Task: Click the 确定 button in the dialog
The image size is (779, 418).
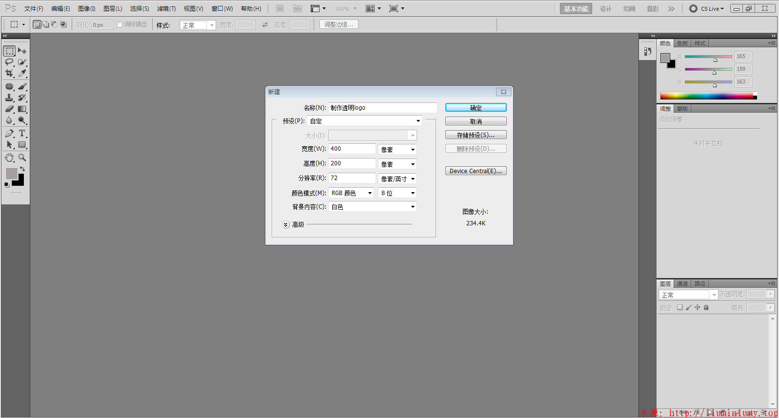Action: pyautogui.click(x=476, y=108)
